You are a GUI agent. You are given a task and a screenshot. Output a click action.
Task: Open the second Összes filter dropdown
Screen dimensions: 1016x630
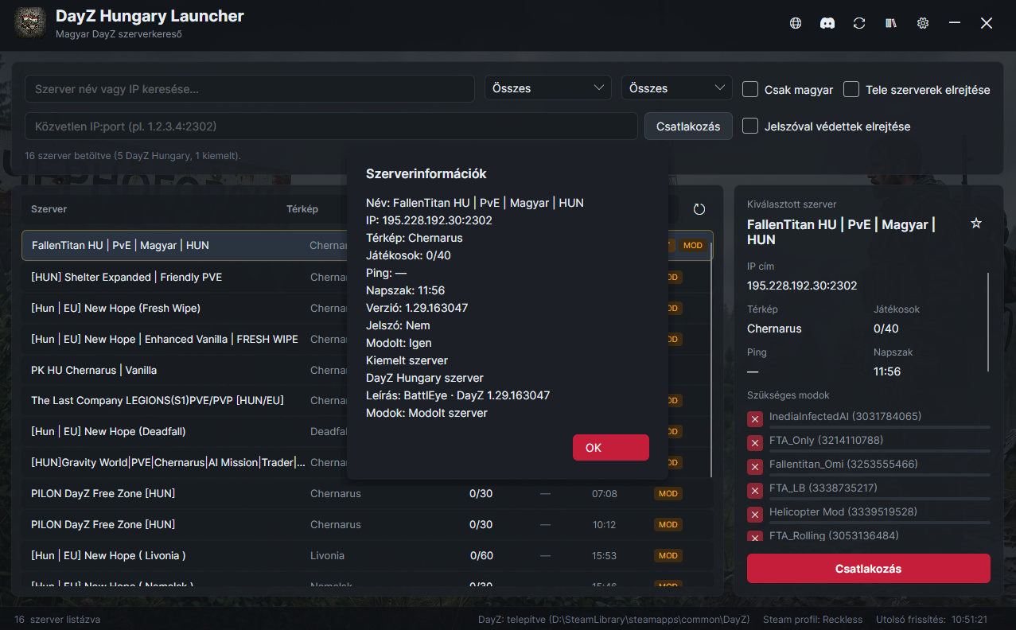(677, 87)
